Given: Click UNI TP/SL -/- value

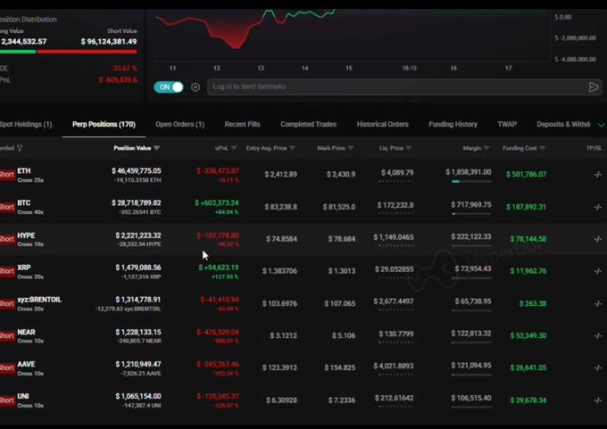Looking at the screenshot, I should (598, 400).
